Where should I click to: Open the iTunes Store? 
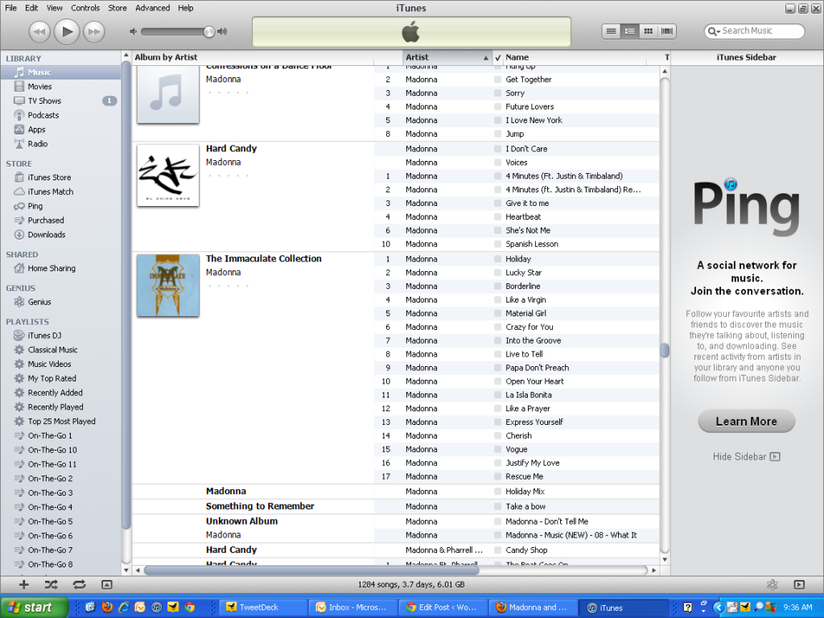[x=60, y=178]
